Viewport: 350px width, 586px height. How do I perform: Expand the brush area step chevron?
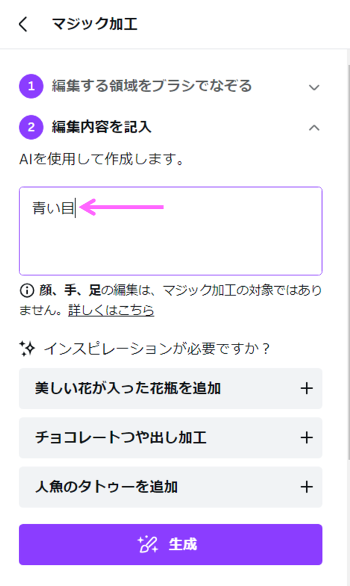(x=313, y=87)
